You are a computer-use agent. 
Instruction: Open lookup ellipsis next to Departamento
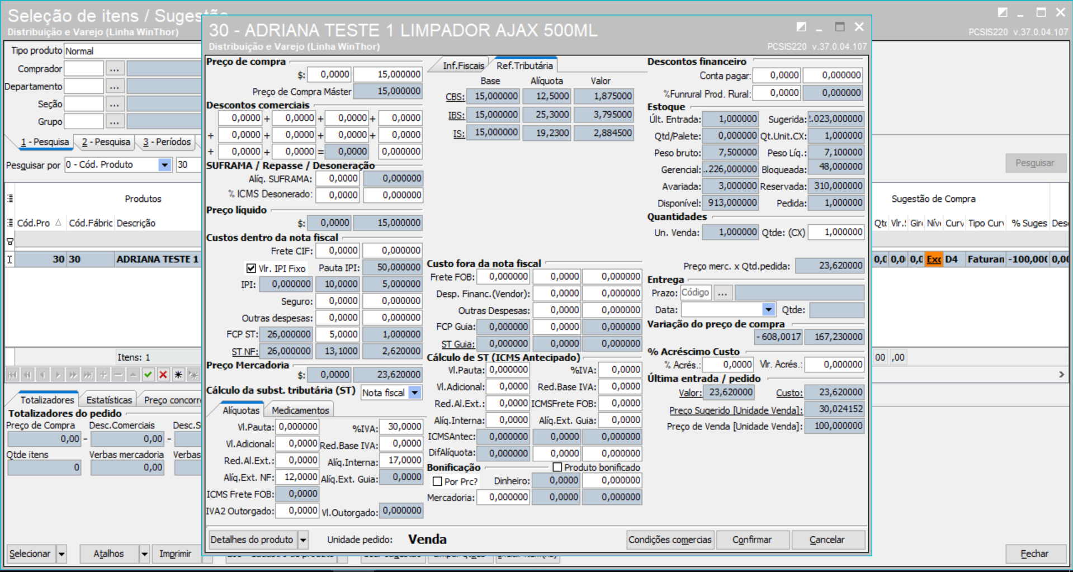pos(115,86)
